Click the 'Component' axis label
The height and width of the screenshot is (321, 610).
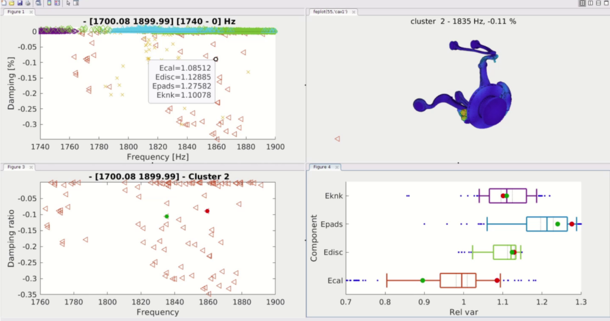coord(313,238)
